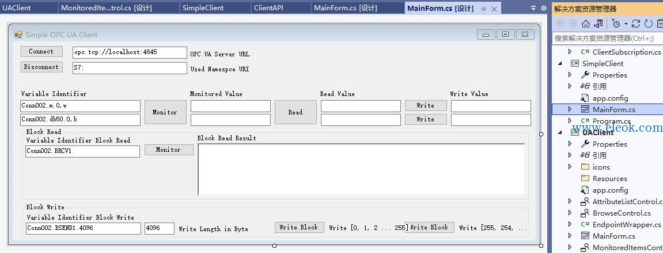Click the form icon of UAClient MainForm.cs
The width and height of the screenshot is (663, 253).
[x=585, y=236]
